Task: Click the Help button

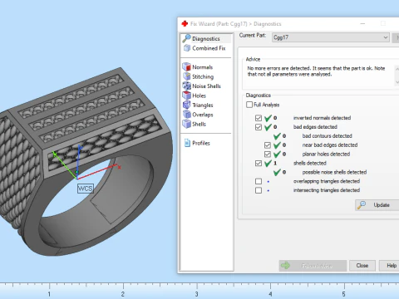Action: coord(389,266)
